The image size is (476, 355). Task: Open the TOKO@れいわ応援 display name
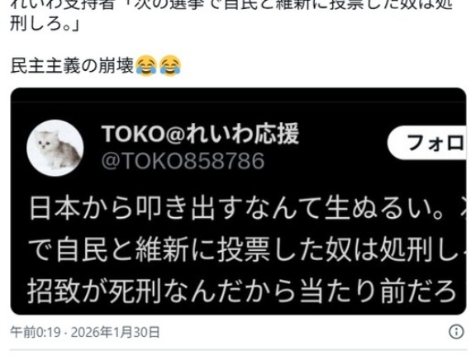coord(200,134)
